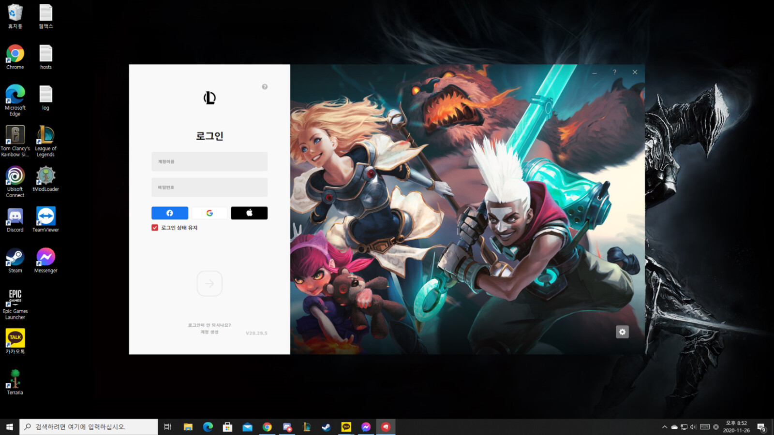774x435 pixels.
Task: Open Microsoft Store from the taskbar
Action: click(x=227, y=427)
